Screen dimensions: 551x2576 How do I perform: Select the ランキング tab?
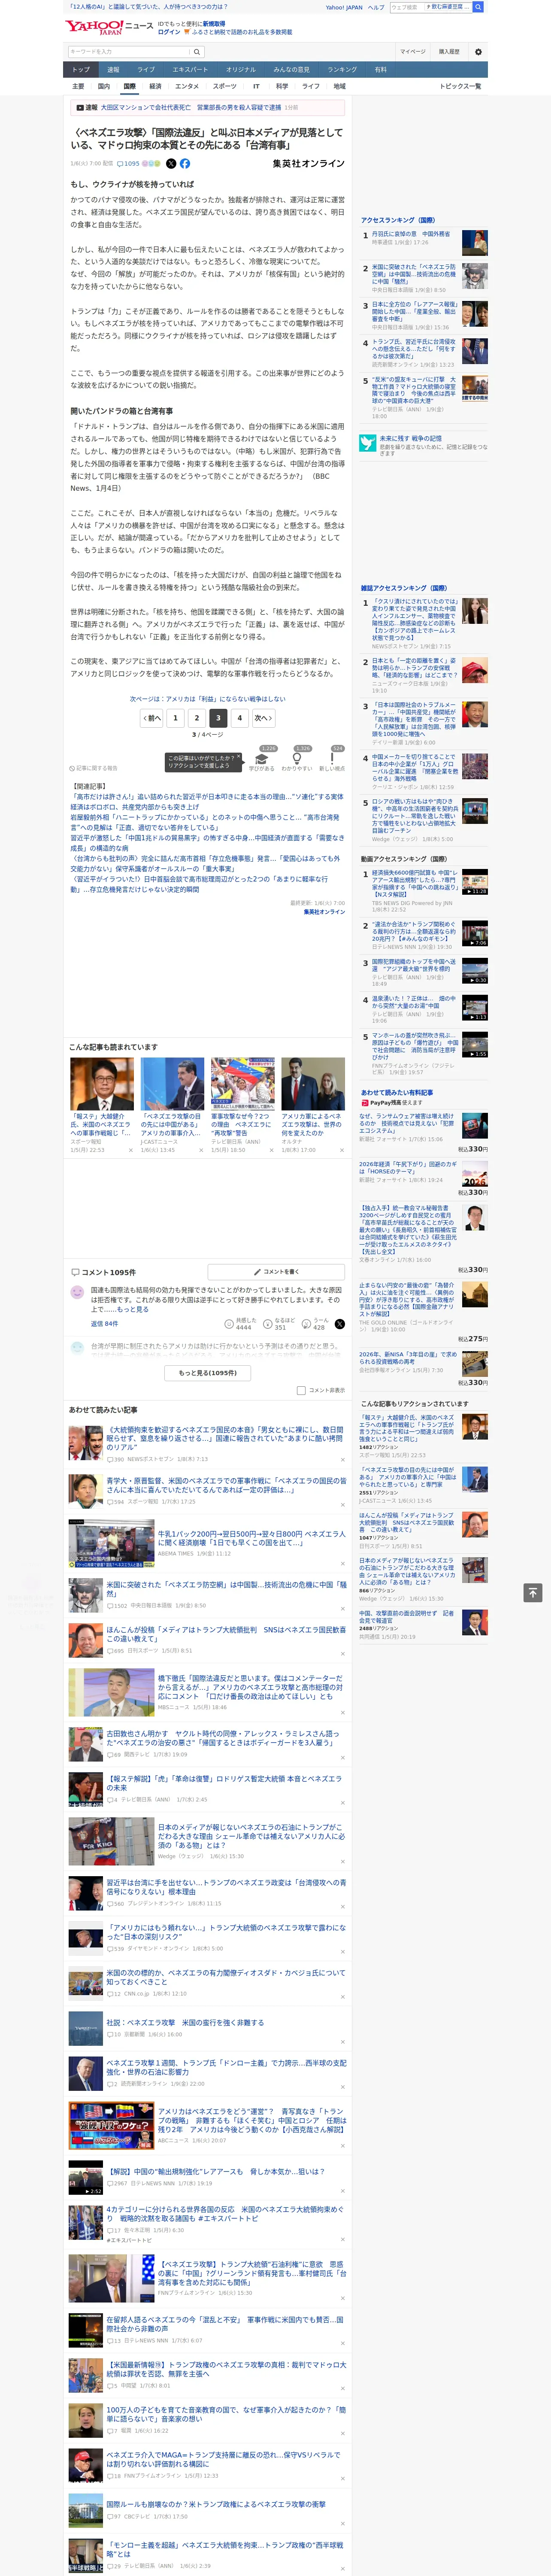click(x=342, y=70)
